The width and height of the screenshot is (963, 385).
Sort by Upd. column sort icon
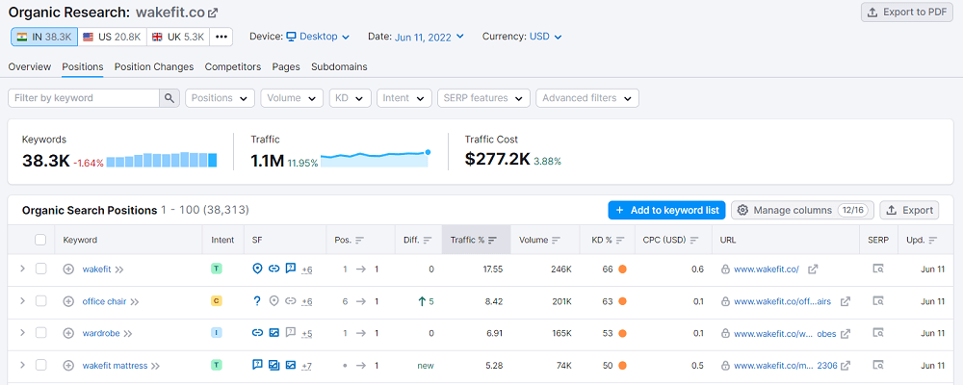tap(933, 240)
